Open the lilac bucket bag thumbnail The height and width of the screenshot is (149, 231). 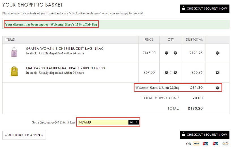pyautogui.click(x=14, y=52)
